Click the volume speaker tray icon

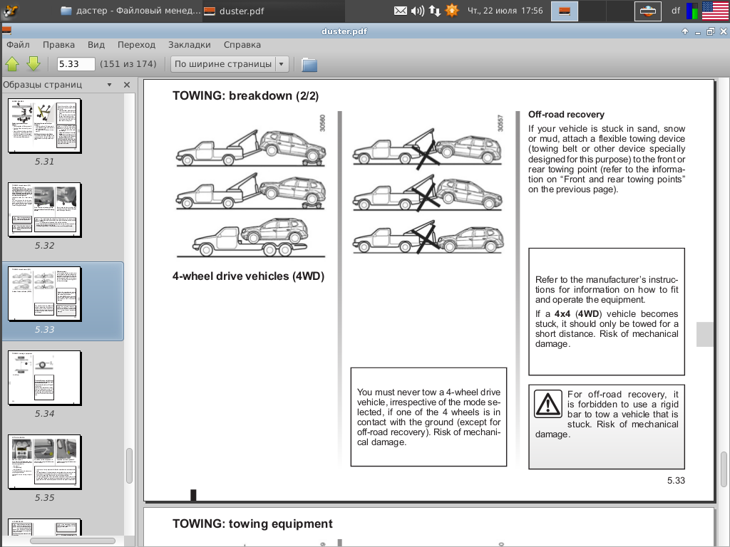click(418, 11)
